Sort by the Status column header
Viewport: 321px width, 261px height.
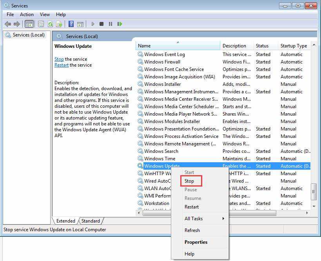(266, 45)
